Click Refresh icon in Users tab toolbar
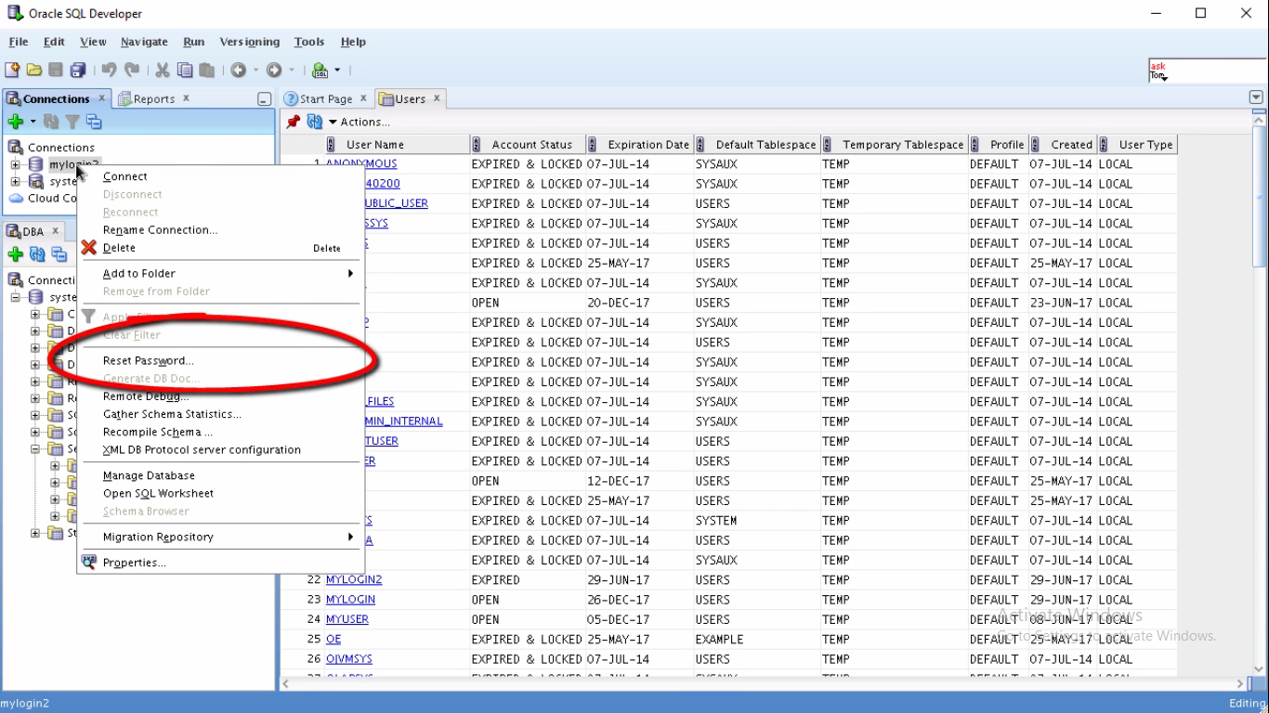Viewport: 1269px width, 713px height. point(315,122)
